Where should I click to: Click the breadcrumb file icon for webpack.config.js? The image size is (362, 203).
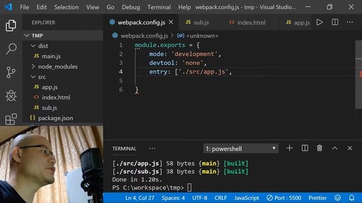[115, 36]
